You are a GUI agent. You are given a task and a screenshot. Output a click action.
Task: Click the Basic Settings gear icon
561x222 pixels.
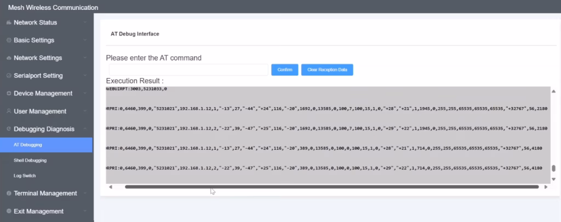pyautogui.click(x=9, y=40)
